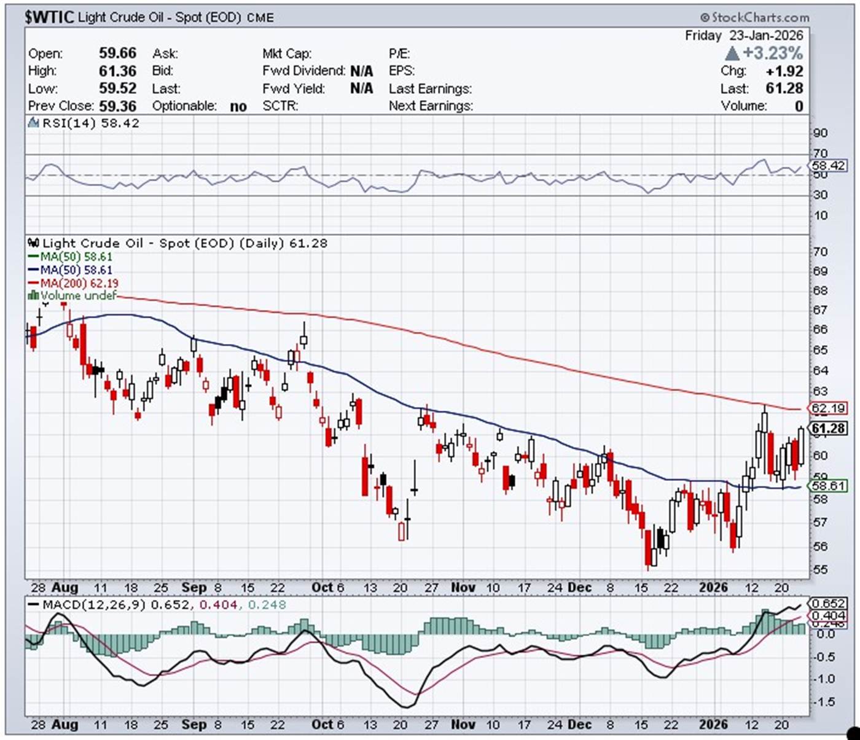Image resolution: width=860 pixels, height=740 pixels.
Task: Click the 0.652 MACD value tag
Action: tap(828, 604)
